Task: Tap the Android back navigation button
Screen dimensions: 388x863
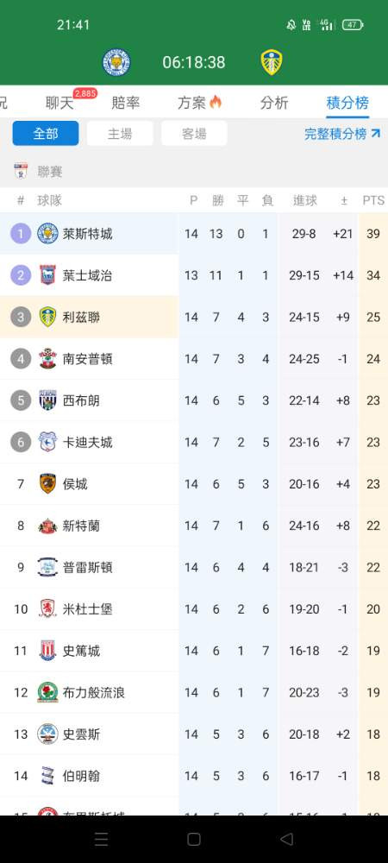Action: [286, 839]
